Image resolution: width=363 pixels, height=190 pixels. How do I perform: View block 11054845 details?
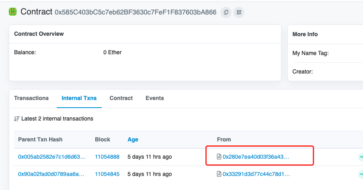click(107, 174)
